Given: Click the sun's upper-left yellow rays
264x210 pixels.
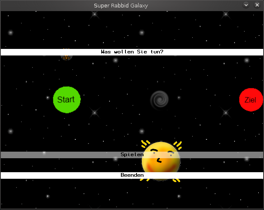Looking at the screenshot, I should (146, 144).
